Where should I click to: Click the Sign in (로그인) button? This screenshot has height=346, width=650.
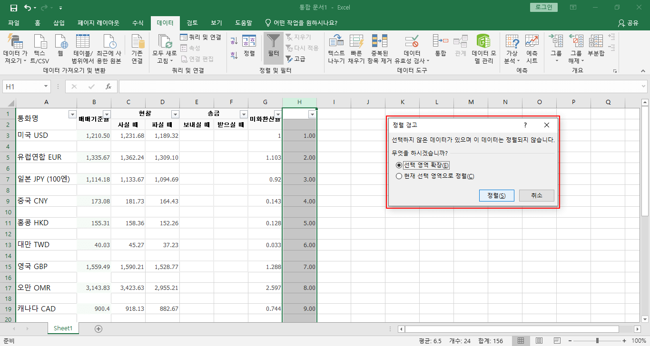coord(544,8)
